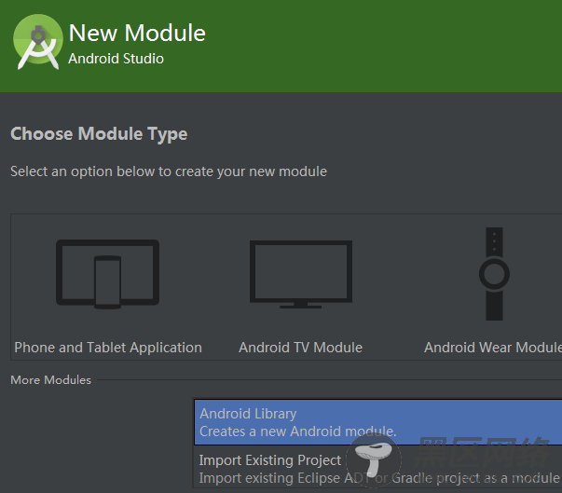Click 'Select an option below' instruction text

(169, 171)
